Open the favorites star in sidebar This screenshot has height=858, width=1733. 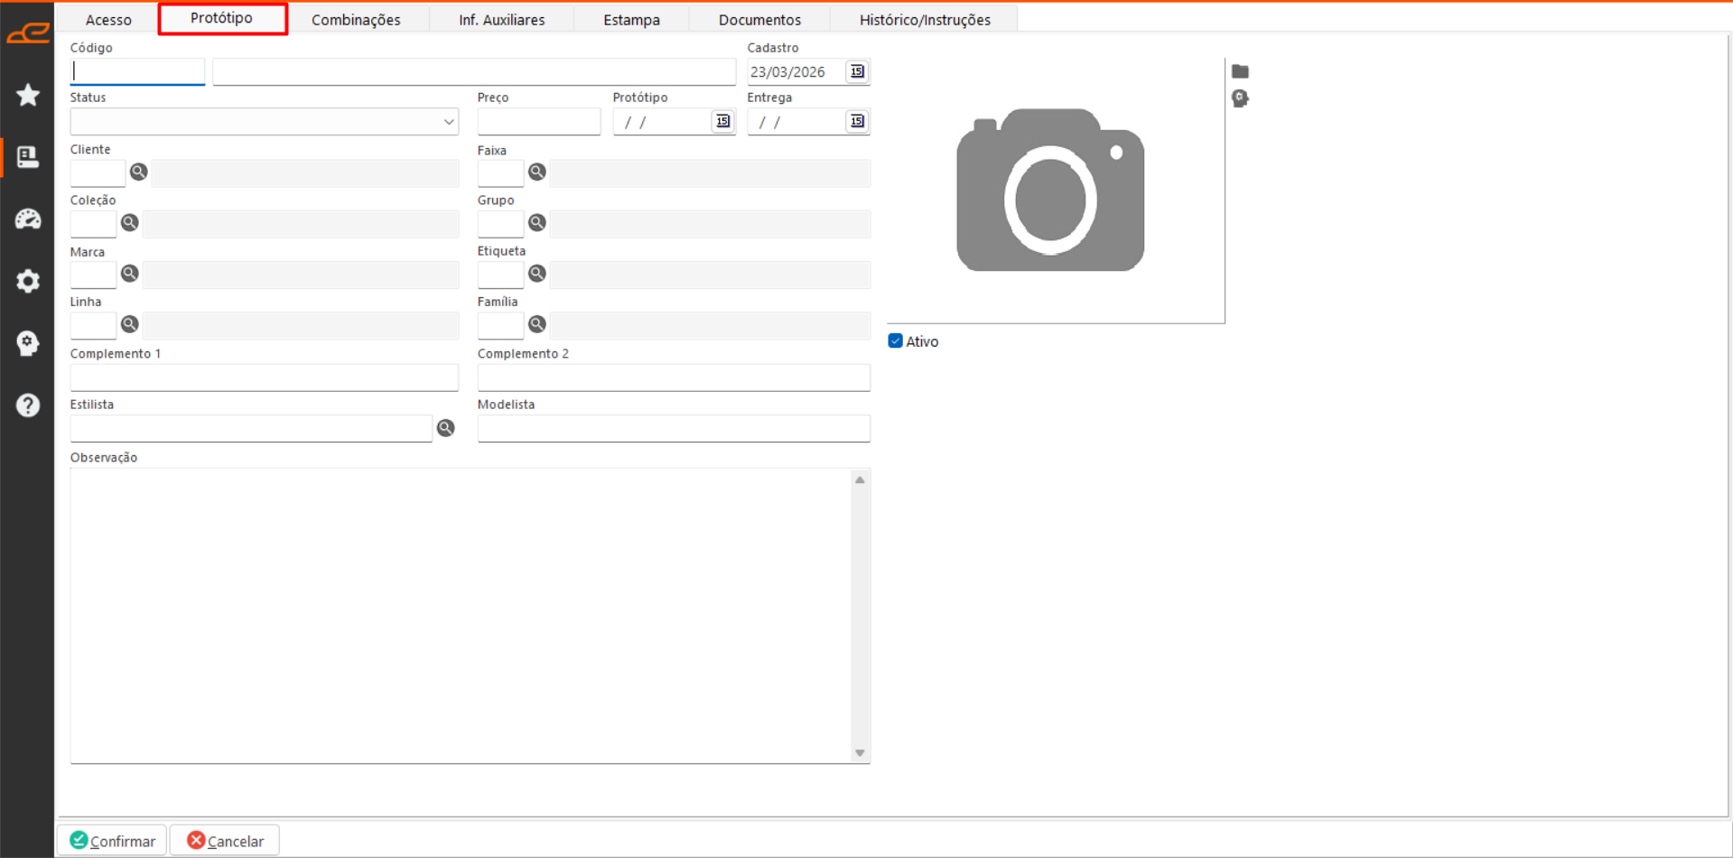(x=28, y=95)
